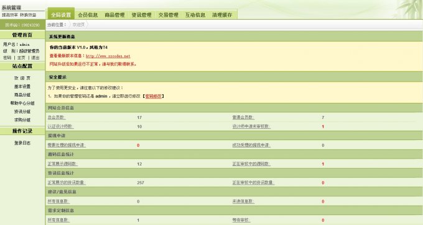Image resolution: width=423 pixels, height=225 pixels.
Task: Open the 总会员数 link
Action: click(57, 117)
